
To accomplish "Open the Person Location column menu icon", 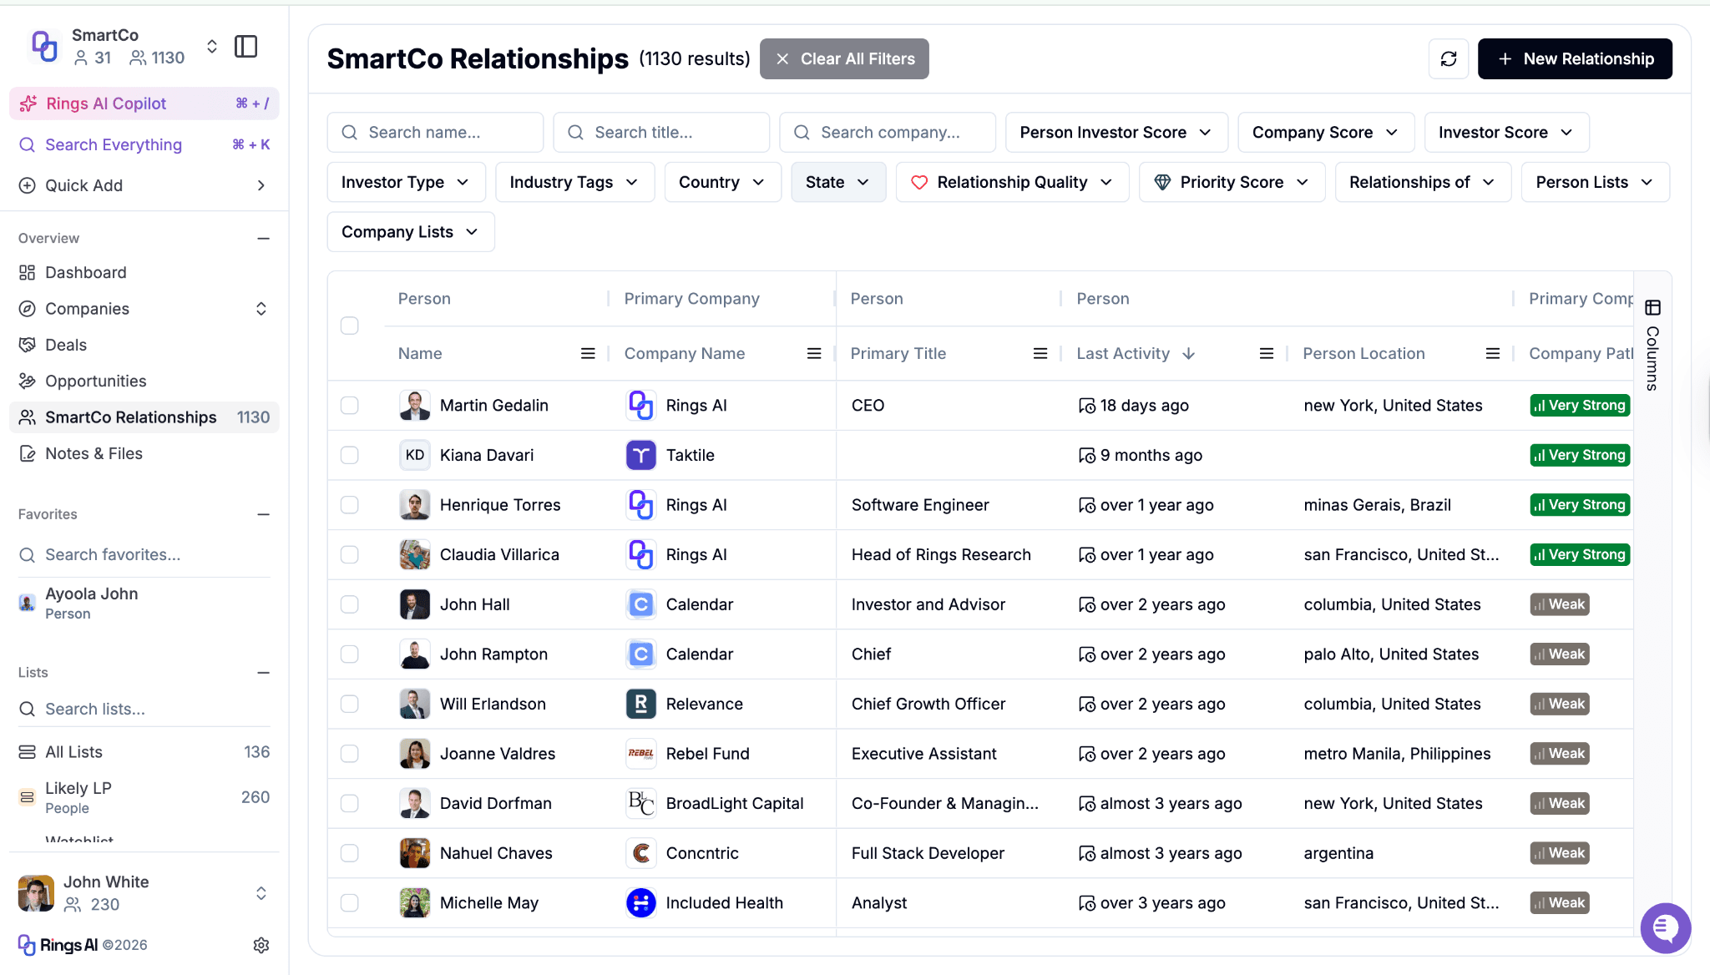I will [x=1493, y=354].
